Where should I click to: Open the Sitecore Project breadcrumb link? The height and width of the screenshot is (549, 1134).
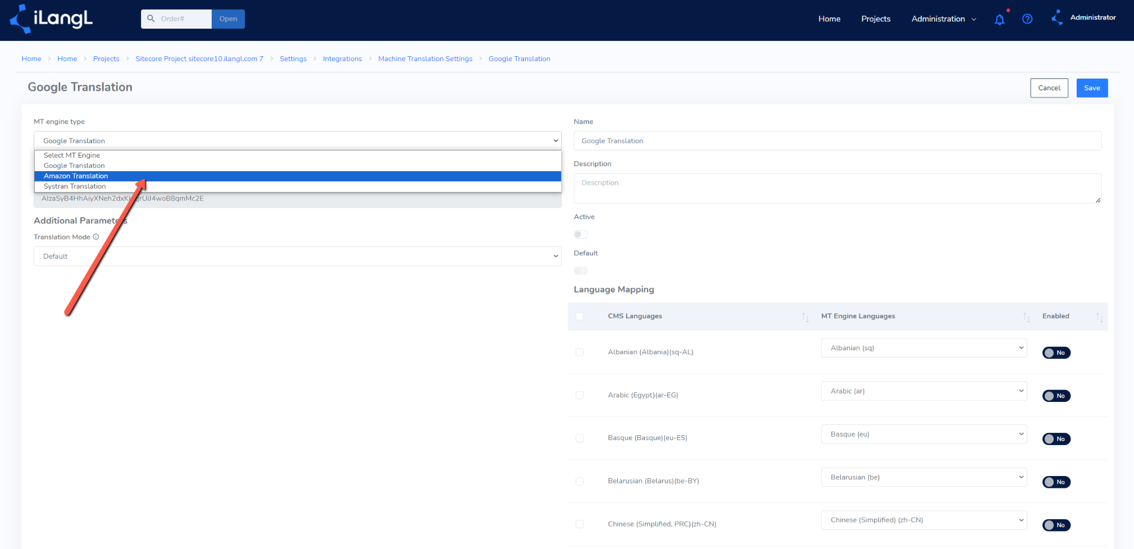point(199,59)
